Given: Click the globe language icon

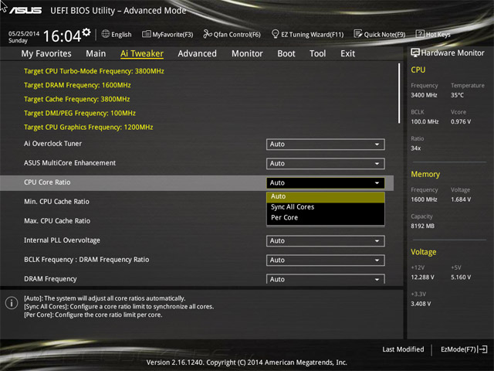Looking at the screenshot, I should coord(106,34).
